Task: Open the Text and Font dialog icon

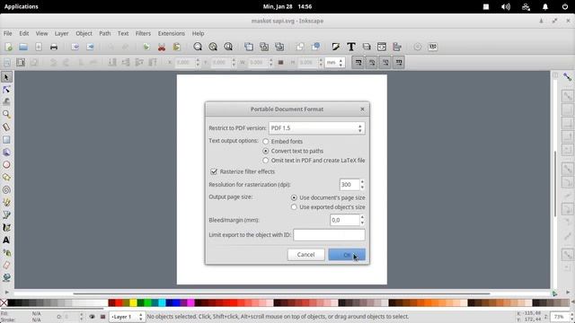Action: pos(351,47)
